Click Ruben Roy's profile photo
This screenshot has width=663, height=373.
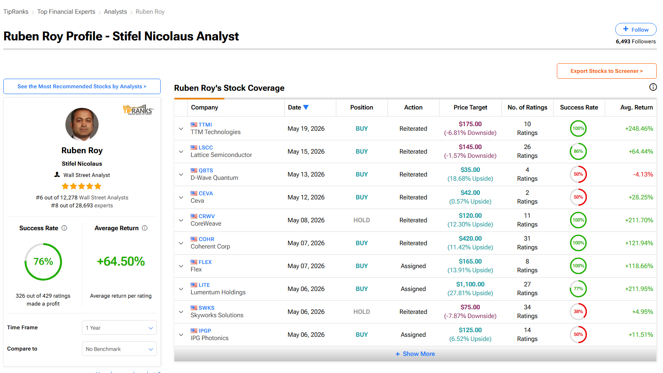point(82,124)
